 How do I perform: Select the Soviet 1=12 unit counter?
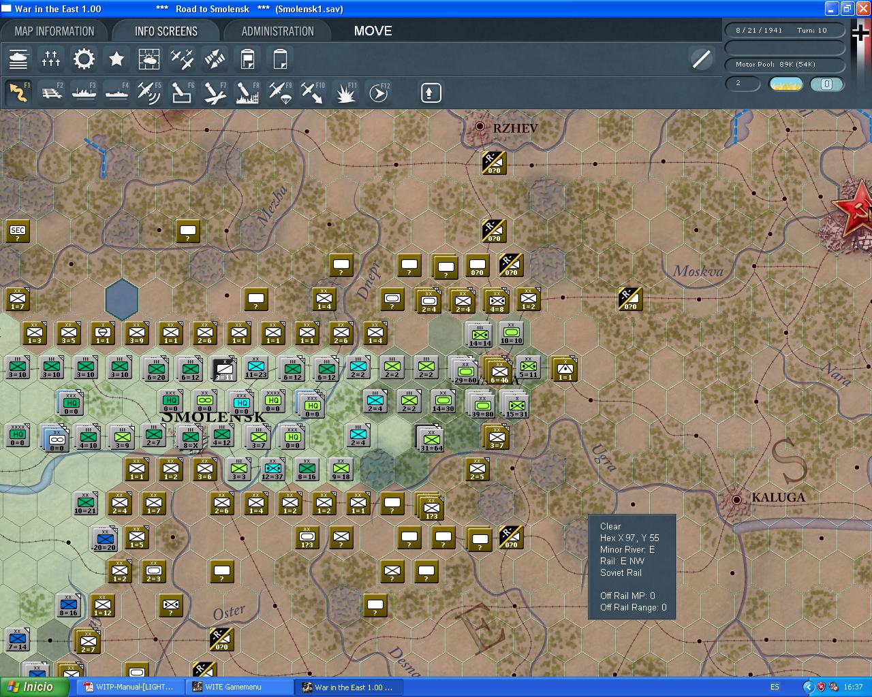(103, 606)
